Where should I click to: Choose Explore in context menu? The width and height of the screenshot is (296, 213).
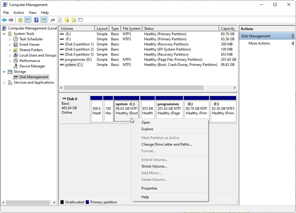pyautogui.click(x=170, y=129)
